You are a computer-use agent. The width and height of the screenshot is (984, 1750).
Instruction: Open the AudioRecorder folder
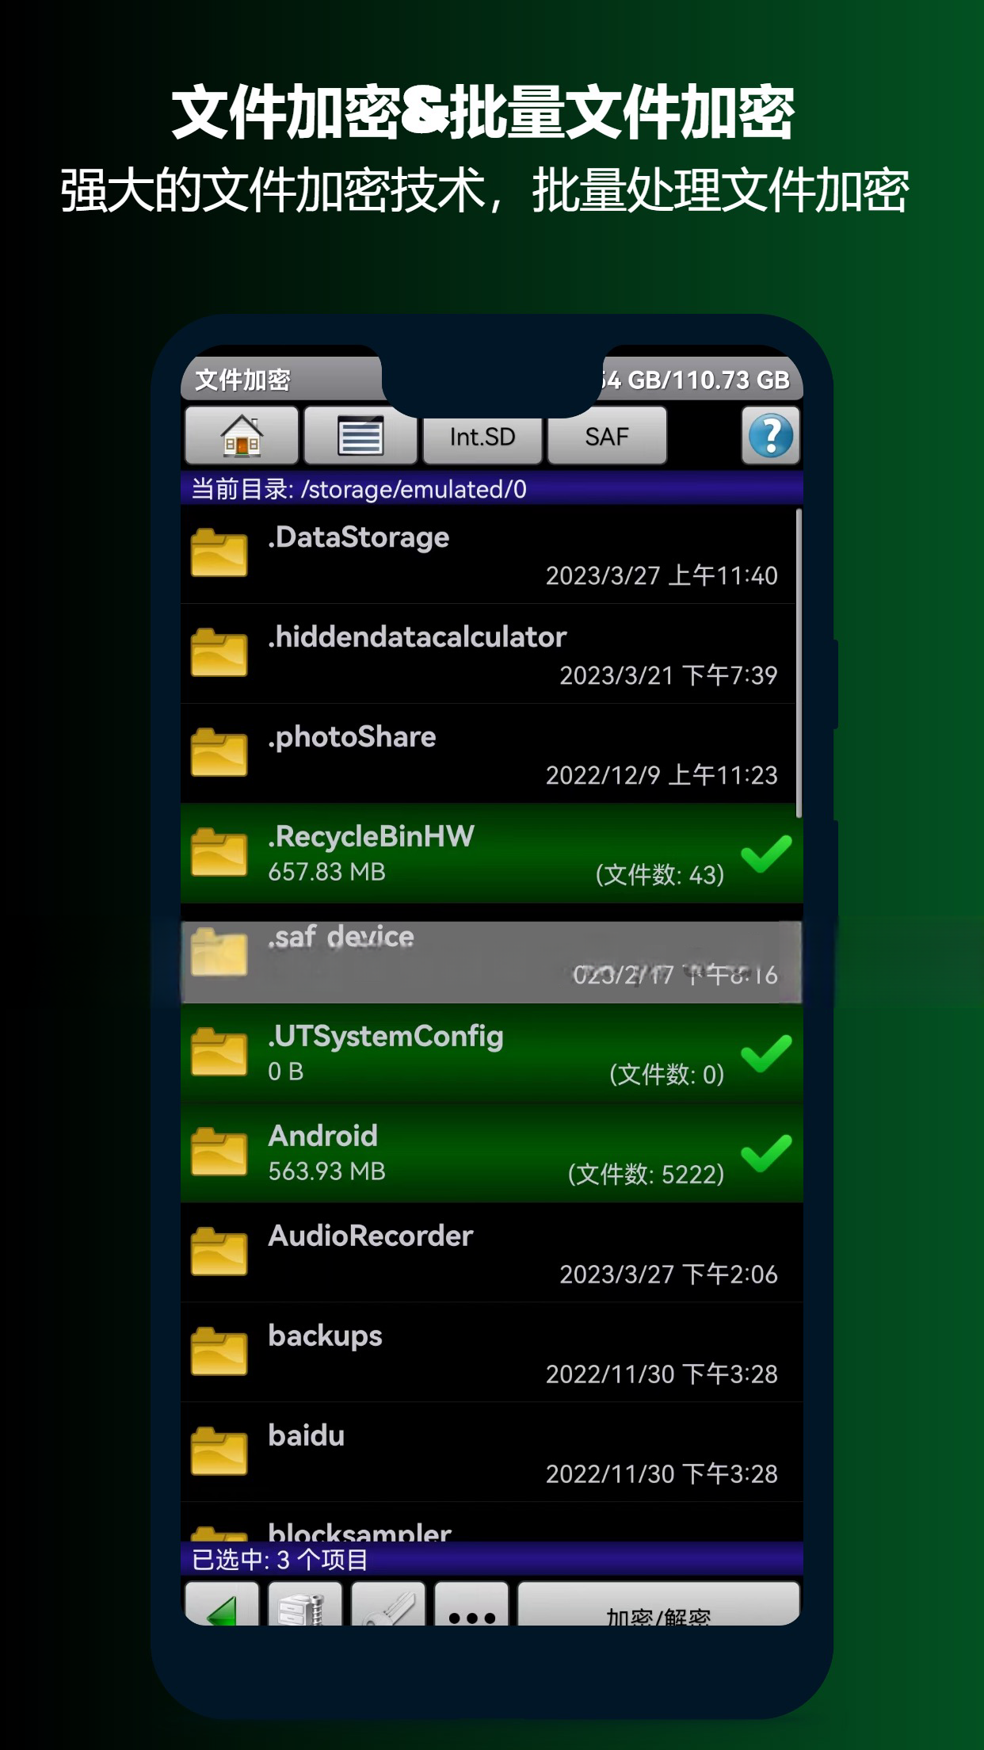pyautogui.click(x=491, y=1253)
